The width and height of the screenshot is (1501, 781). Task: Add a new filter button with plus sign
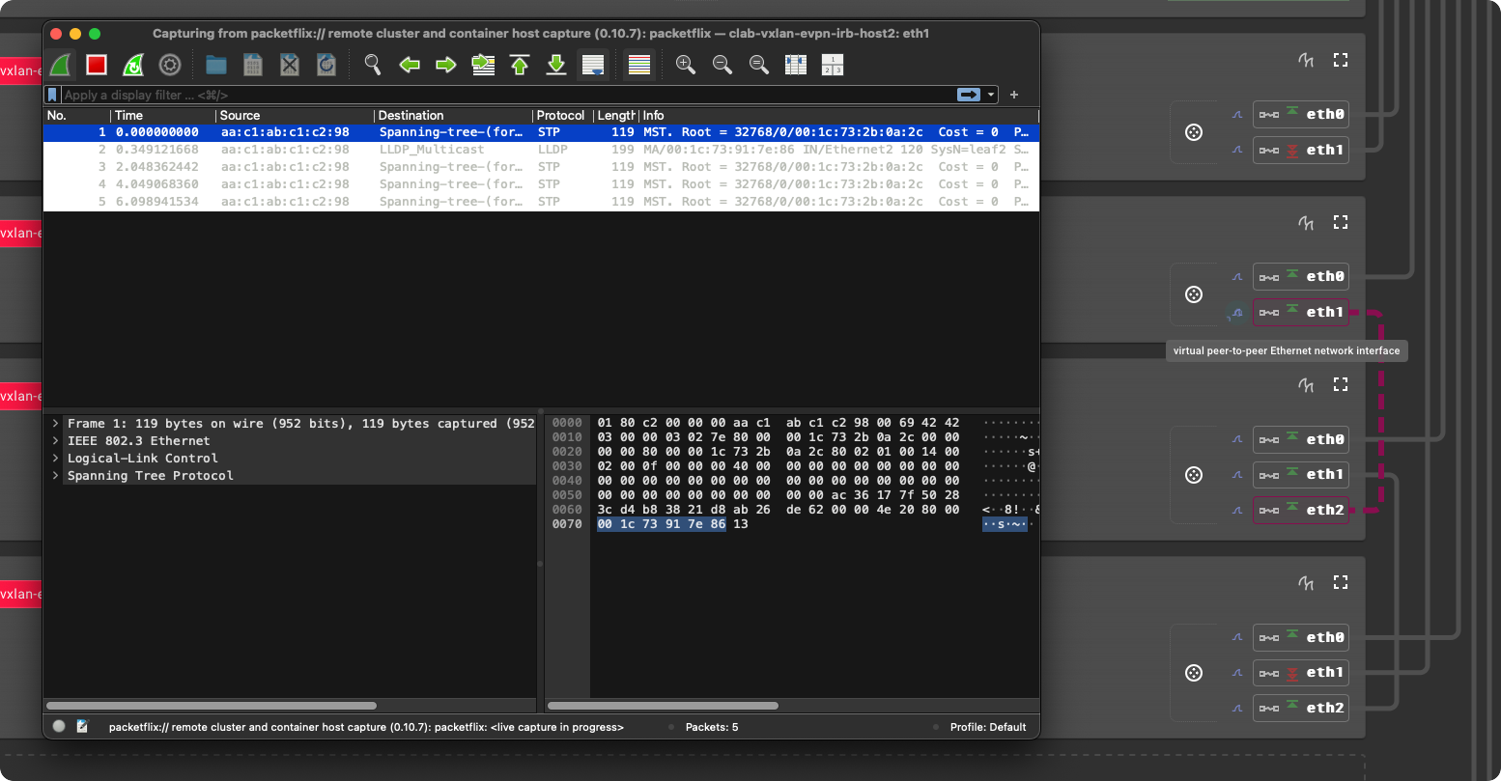tap(1013, 95)
